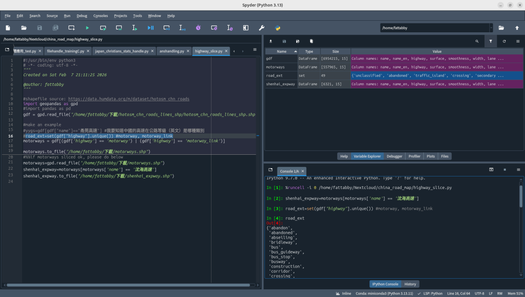Open the editor tab list dropdown
Viewport: 525px width, 297px height.
[255, 50]
